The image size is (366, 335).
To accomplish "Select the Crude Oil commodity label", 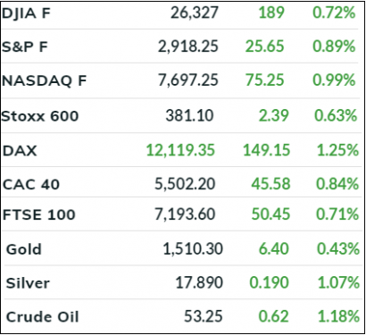I will [x=43, y=317].
